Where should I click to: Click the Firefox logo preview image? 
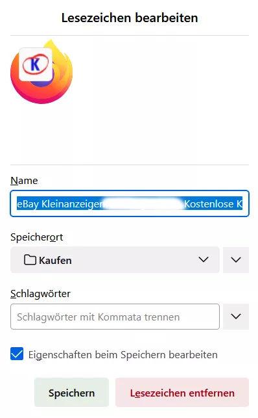tap(41, 72)
